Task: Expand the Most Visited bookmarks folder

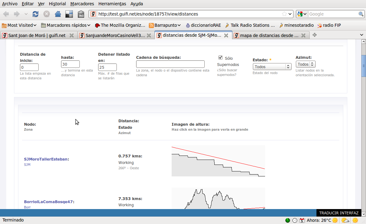Action: coord(19,25)
